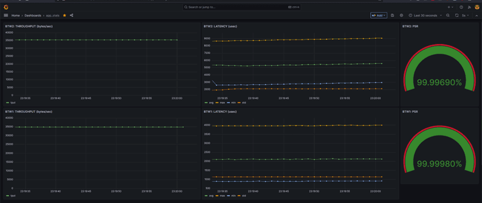Screen dimensions: 482x203
Task: Open BTW2: PSR panel title menu
Action: (x=410, y=27)
